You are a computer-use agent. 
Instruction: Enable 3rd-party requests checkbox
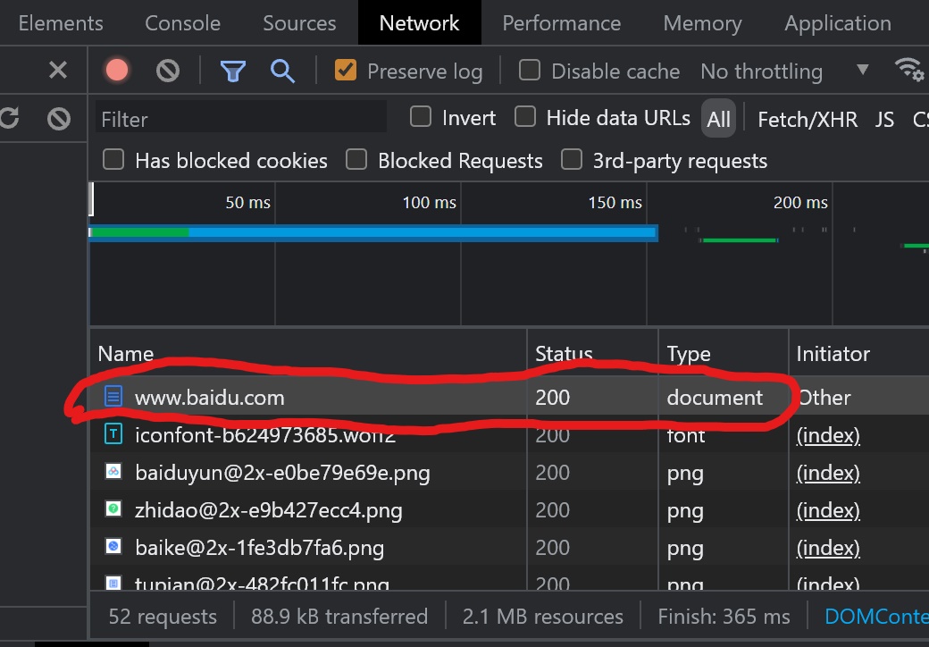pyautogui.click(x=572, y=159)
